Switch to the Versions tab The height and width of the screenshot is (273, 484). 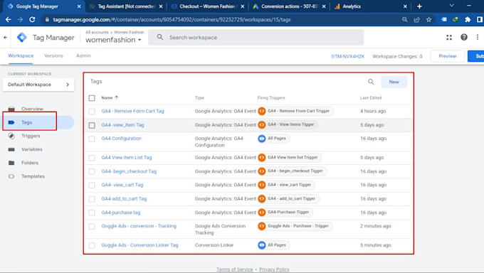53,56
